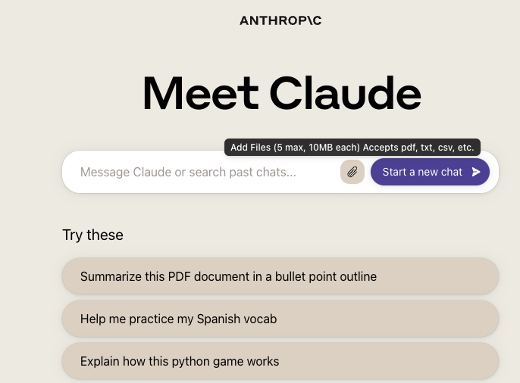Click the Add Files tooltip
Viewport: 520px width, 383px height.
point(352,148)
